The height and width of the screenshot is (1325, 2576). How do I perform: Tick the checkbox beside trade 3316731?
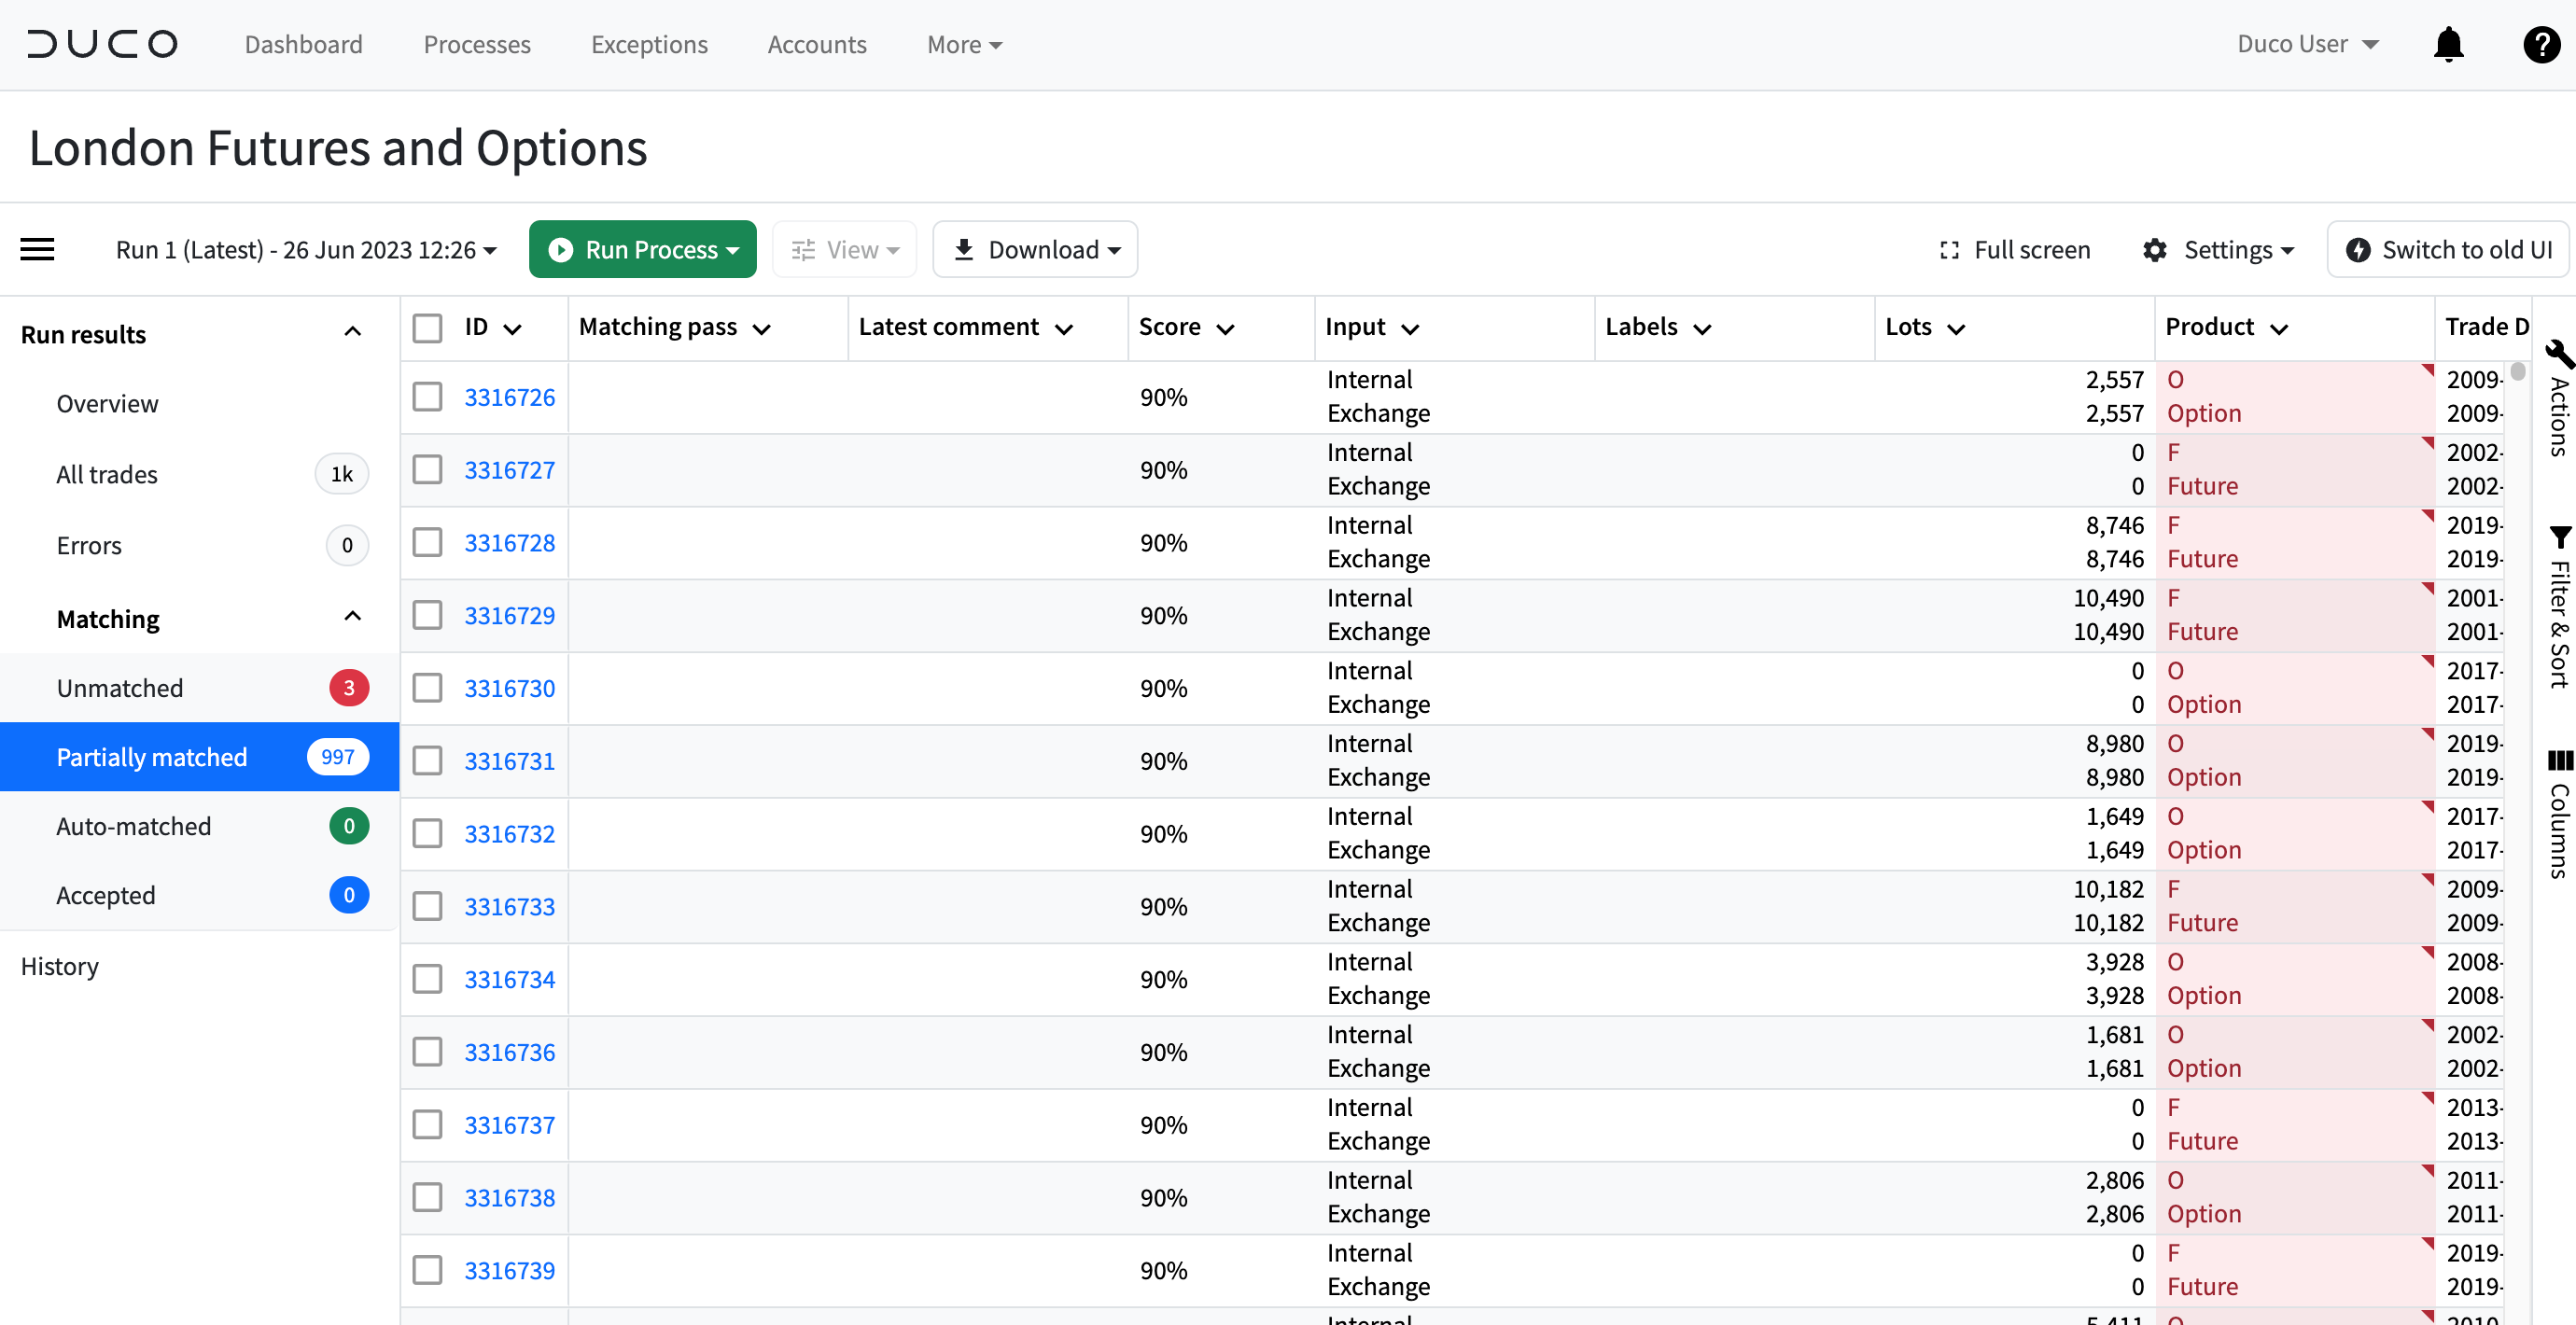[x=428, y=760]
